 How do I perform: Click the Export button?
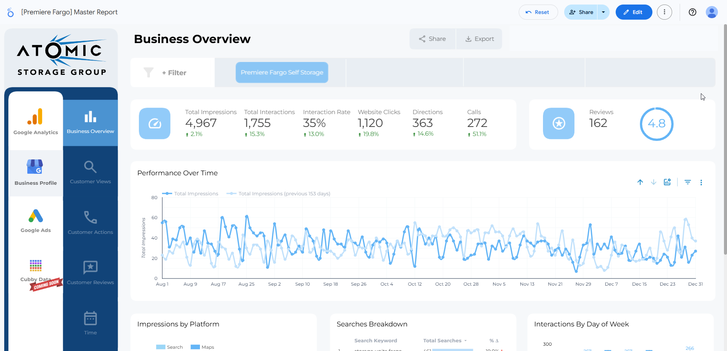coord(479,39)
